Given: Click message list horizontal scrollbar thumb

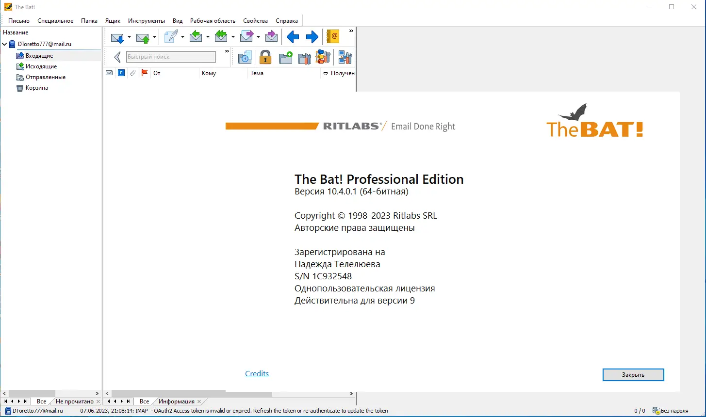Looking at the screenshot, I should pos(192,394).
